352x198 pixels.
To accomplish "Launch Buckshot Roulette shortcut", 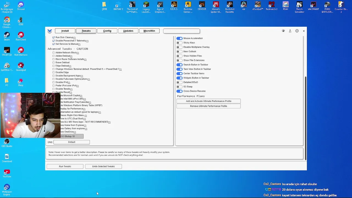I will (x=230, y=7).
